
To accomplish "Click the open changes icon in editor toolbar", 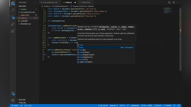I will (169, 2).
